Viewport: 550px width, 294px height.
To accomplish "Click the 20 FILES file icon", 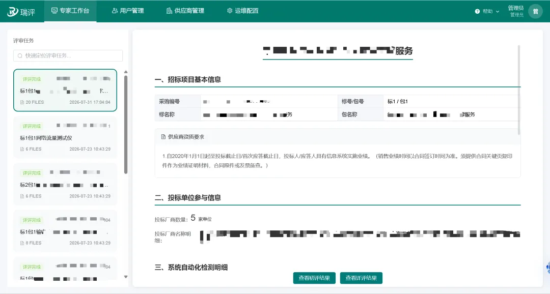I will (22, 102).
